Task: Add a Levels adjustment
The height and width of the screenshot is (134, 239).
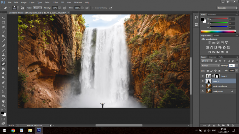Action: (x=214, y=43)
